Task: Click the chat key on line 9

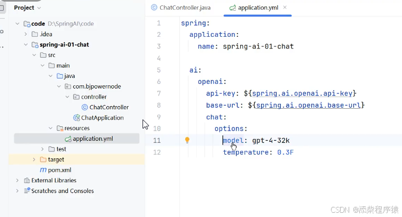Action: [214, 117]
